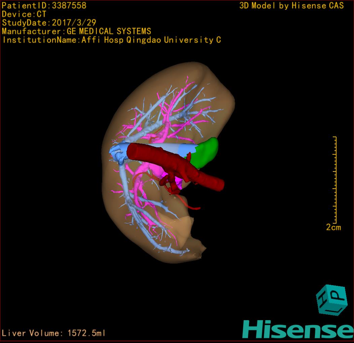Click the orientation cube in the corner
This screenshot has height=343, width=354.
[x=332, y=300]
